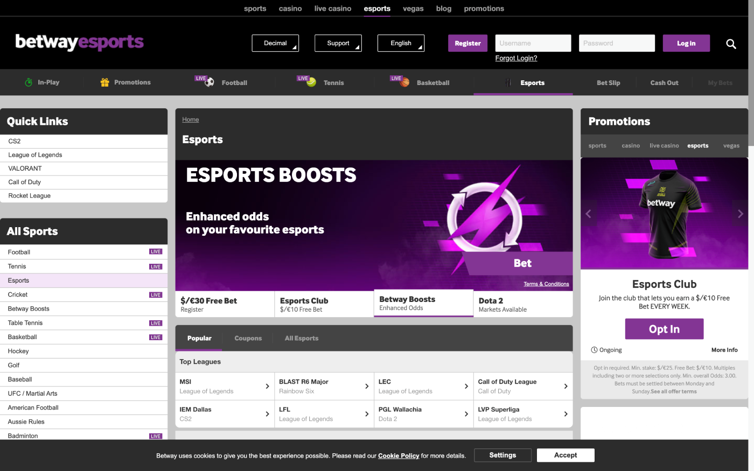Click the Basketball ball icon
754x471 pixels.
click(404, 82)
